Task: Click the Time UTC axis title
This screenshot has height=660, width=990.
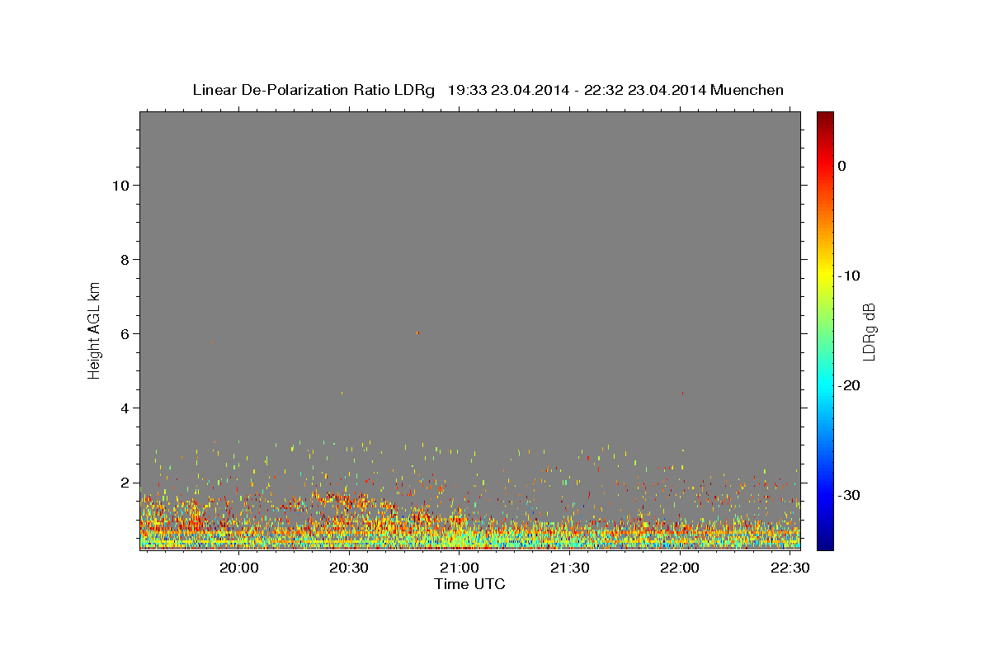Action: (469, 584)
